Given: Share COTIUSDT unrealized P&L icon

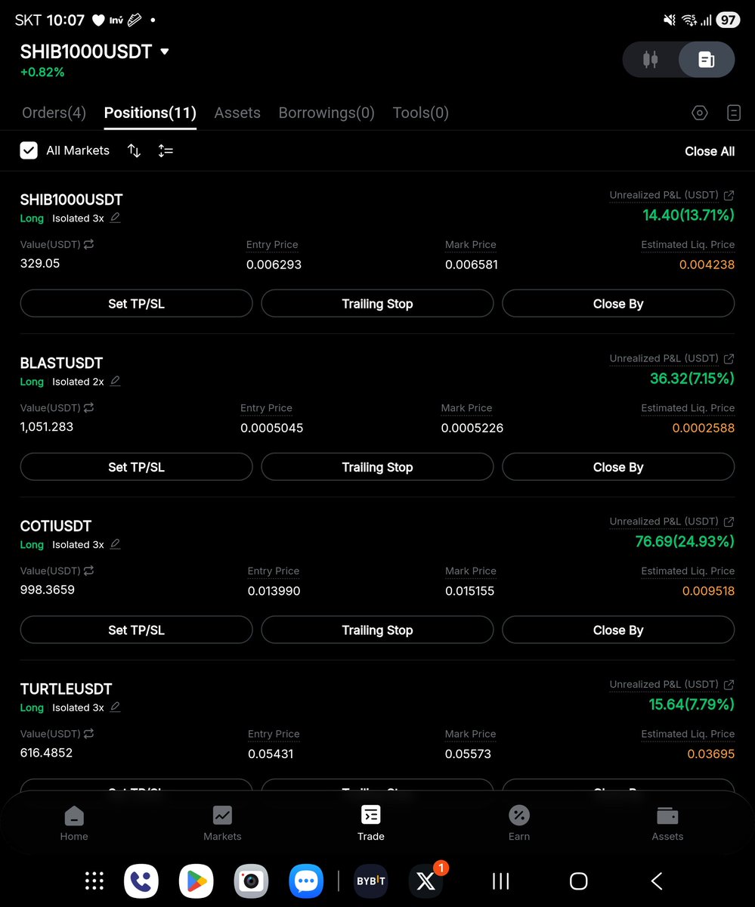Looking at the screenshot, I should click(x=729, y=522).
